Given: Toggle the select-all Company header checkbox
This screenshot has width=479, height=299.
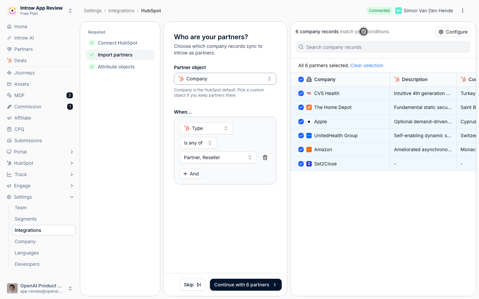Looking at the screenshot, I should [x=301, y=79].
